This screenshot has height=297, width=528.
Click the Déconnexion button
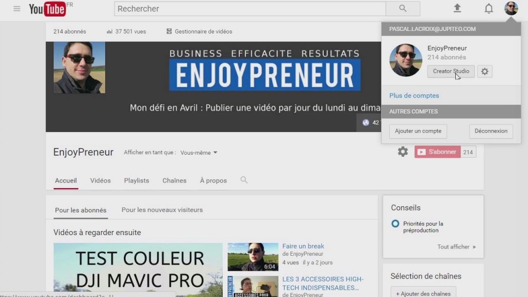(x=491, y=131)
